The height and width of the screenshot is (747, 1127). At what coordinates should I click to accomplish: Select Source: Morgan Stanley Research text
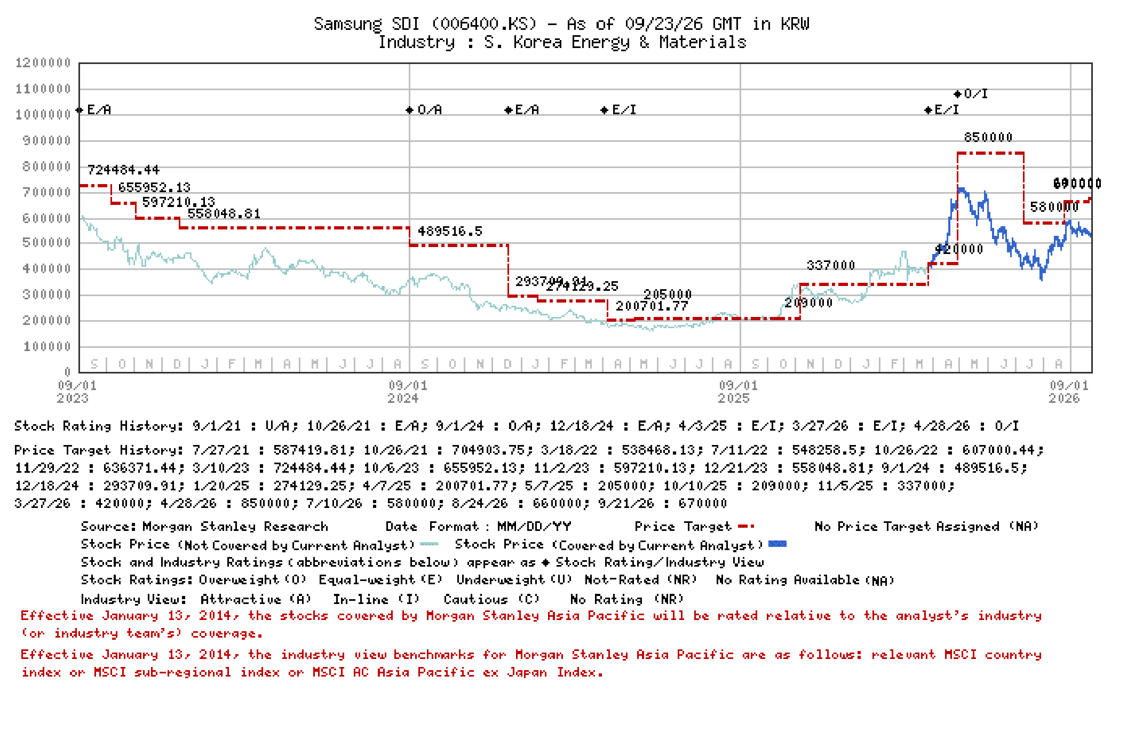(204, 527)
